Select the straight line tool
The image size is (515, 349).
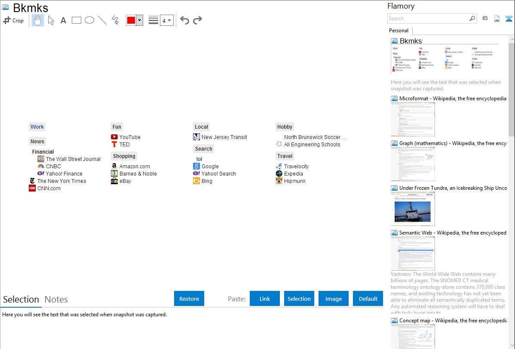click(102, 20)
